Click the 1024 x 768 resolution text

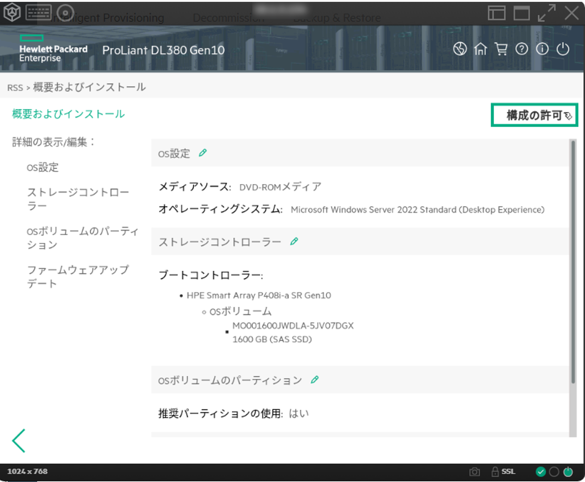pyautogui.click(x=27, y=472)
